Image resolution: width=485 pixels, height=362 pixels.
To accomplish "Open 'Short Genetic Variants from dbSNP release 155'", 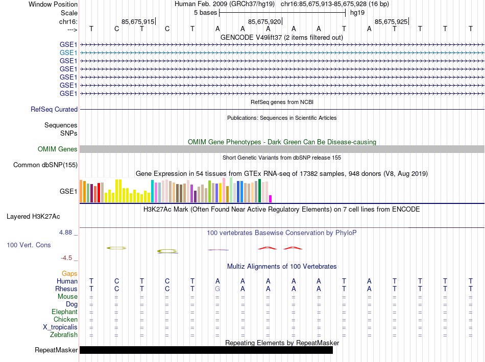I will 282,158.
